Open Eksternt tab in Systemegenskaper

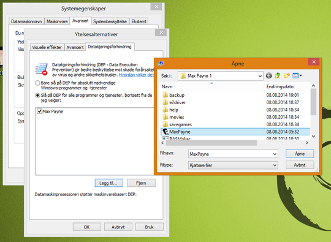(139, 21)
